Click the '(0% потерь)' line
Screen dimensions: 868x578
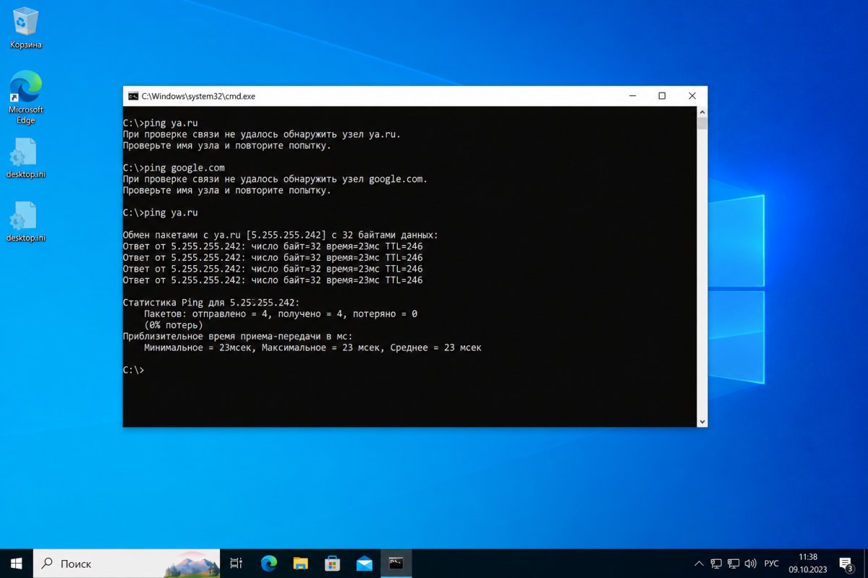coord(174,325)
